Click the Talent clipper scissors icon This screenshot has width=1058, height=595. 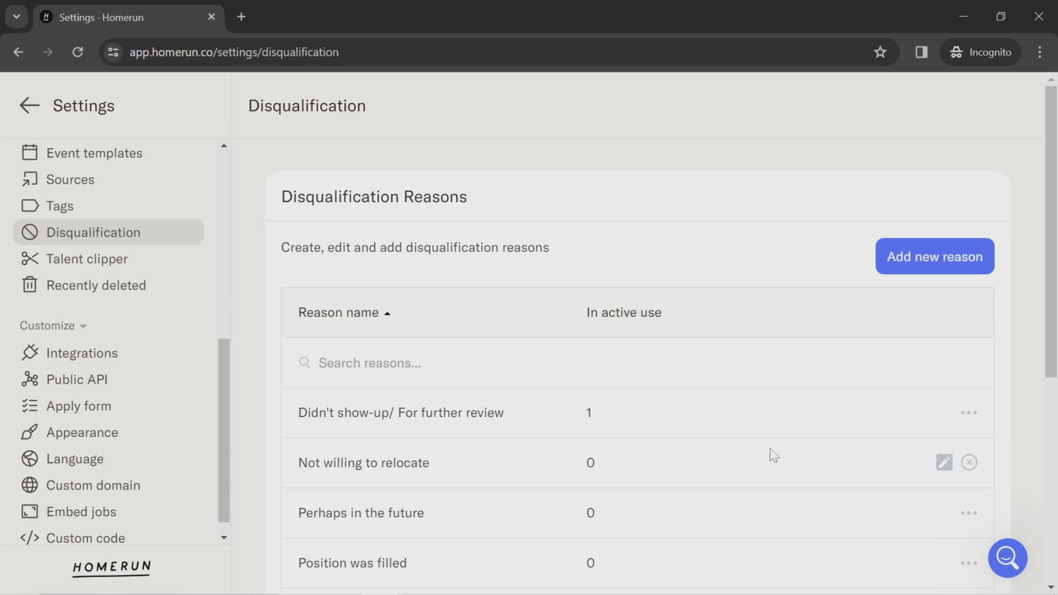[x=29, y=259]
